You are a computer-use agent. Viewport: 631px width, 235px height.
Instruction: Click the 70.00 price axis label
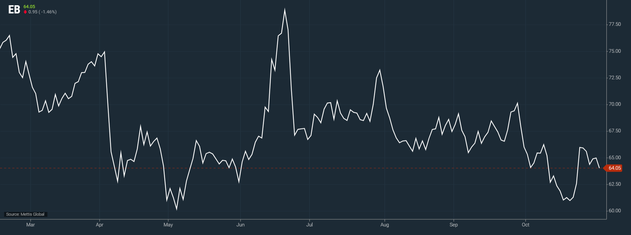pos(615,104)
